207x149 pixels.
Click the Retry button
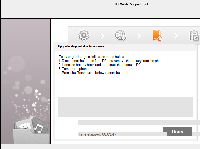point(178,132)
